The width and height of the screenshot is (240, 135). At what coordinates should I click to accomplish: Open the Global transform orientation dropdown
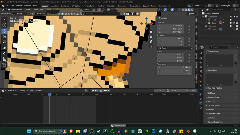[86, 10]
